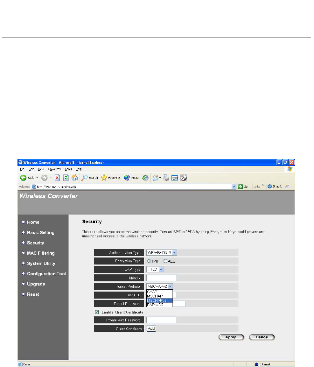Click the Mail envelope icon

click(x=156, y=178)
